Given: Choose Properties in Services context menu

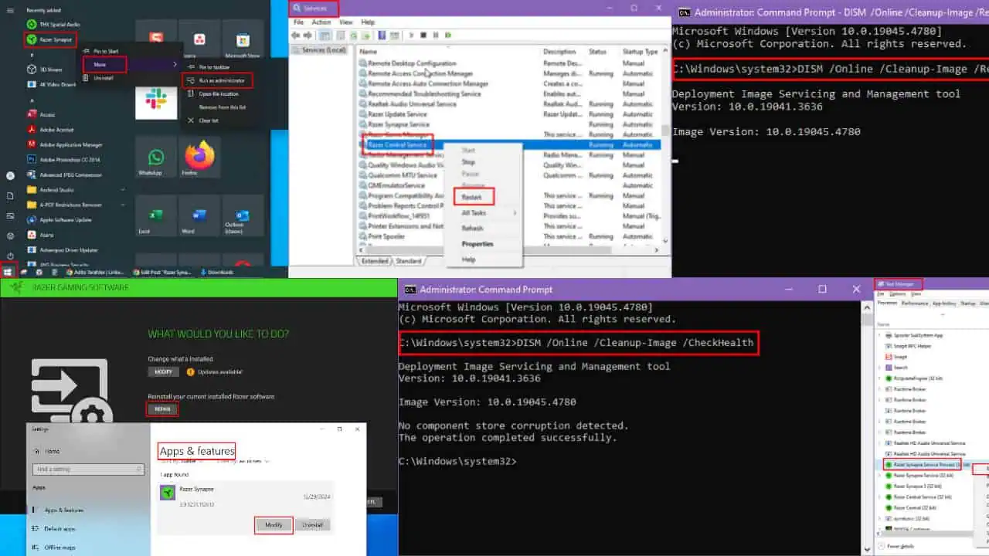Looking at the screenshot, I should tap(478, 244).
